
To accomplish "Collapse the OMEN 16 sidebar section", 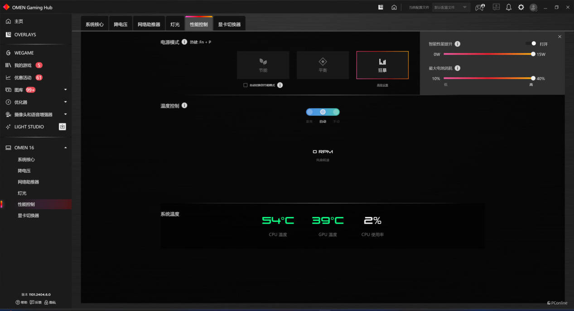I will click(x=66, y=148).
